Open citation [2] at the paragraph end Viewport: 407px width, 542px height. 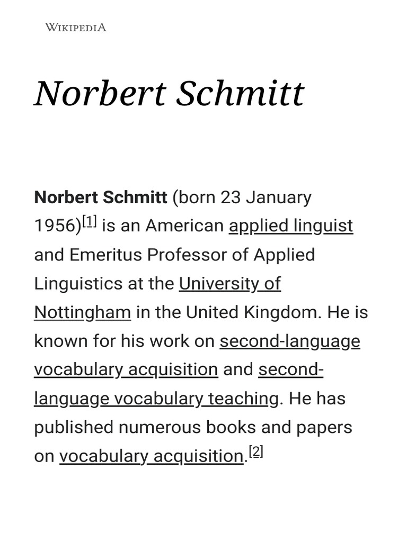pyautogui.click(x=256, y=453)
